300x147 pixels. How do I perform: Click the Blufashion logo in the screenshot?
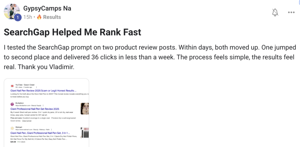pyautogui.click(x=12, y=104)
